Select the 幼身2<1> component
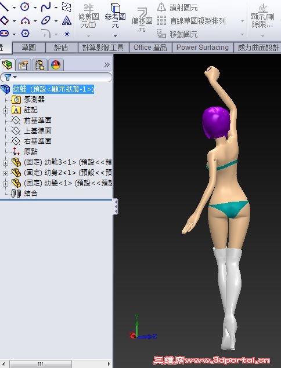This screenshot has height=368, width=281. pyautogui.click(x=68, y=173)
